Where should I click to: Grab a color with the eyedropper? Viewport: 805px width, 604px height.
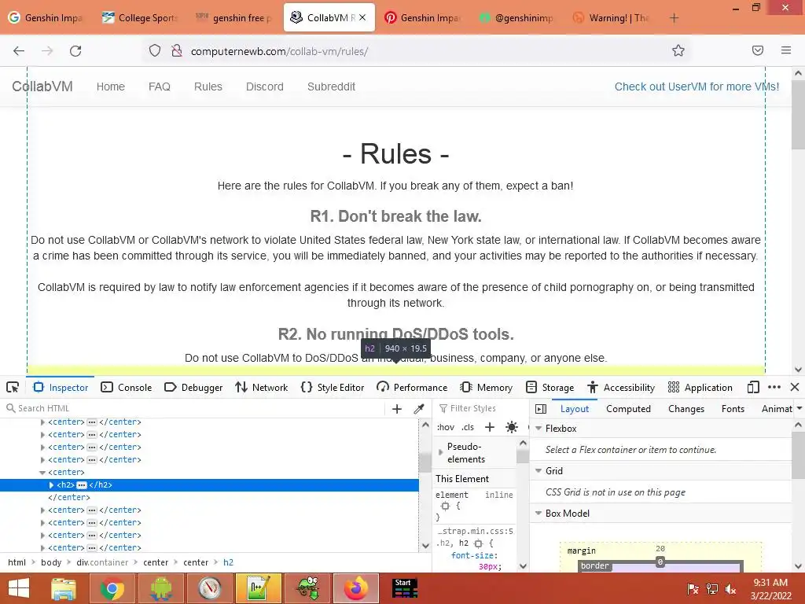pos(419,409)
